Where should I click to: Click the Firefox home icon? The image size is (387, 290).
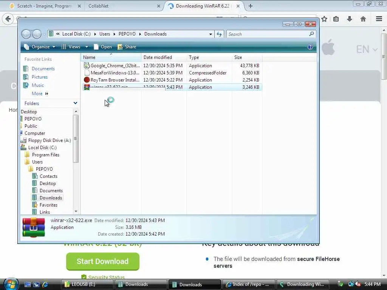363,19
